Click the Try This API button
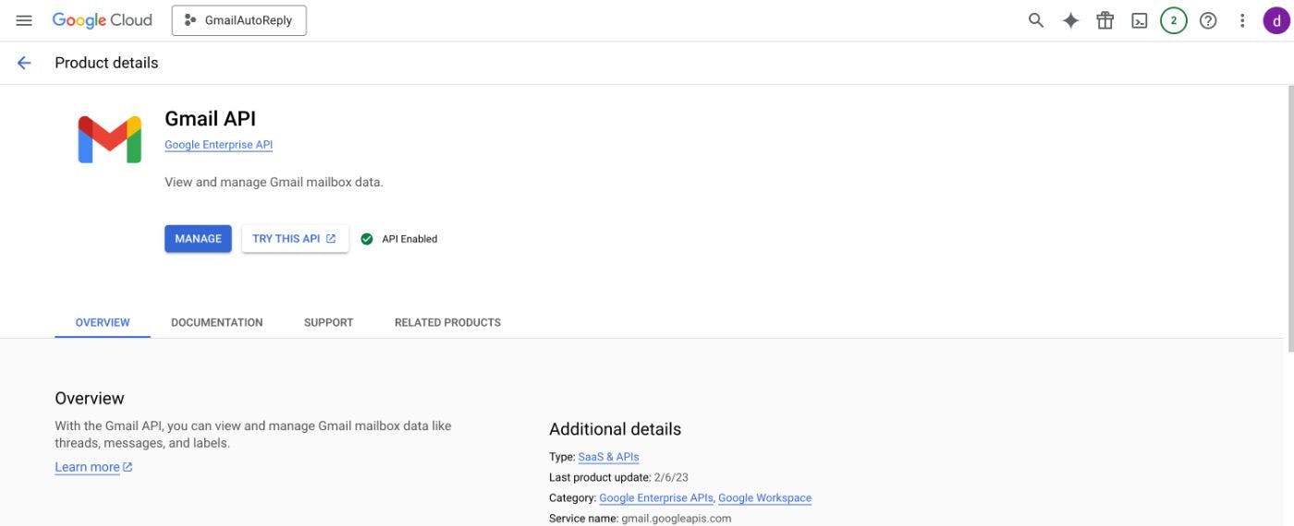The width and height of the screenshot is (1294, 526). click(x=295, y=239)
